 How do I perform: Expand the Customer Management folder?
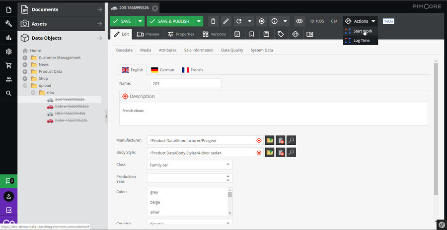click(x=25, y=57)
